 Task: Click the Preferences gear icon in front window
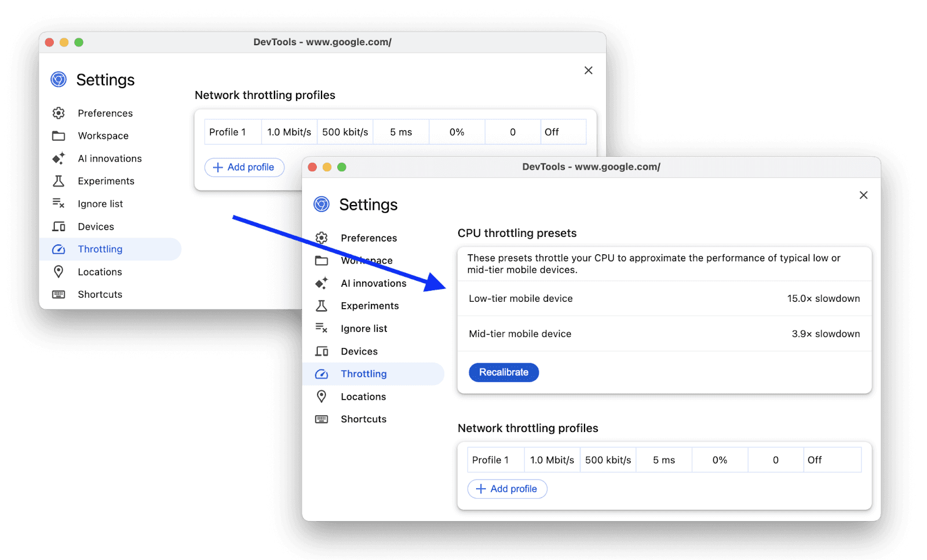[322, 237]
